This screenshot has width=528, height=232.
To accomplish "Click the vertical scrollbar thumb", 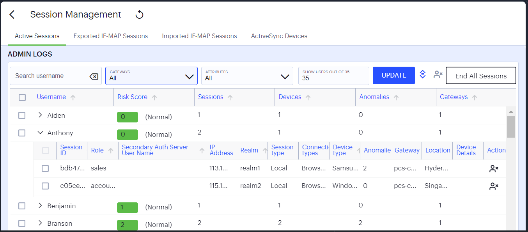I will (x=511, y=127).
